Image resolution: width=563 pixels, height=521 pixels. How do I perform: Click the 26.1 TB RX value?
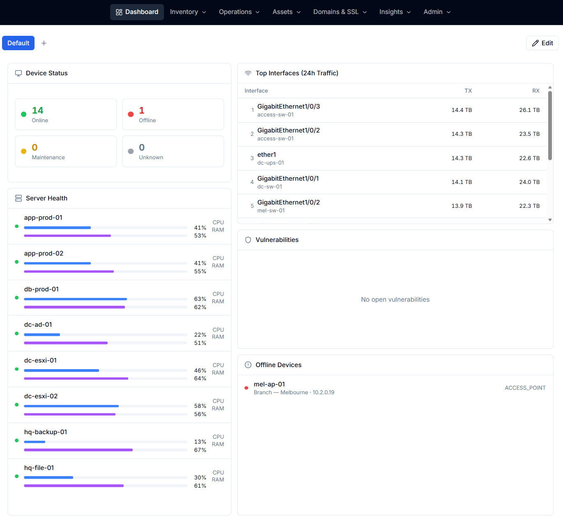529,110
